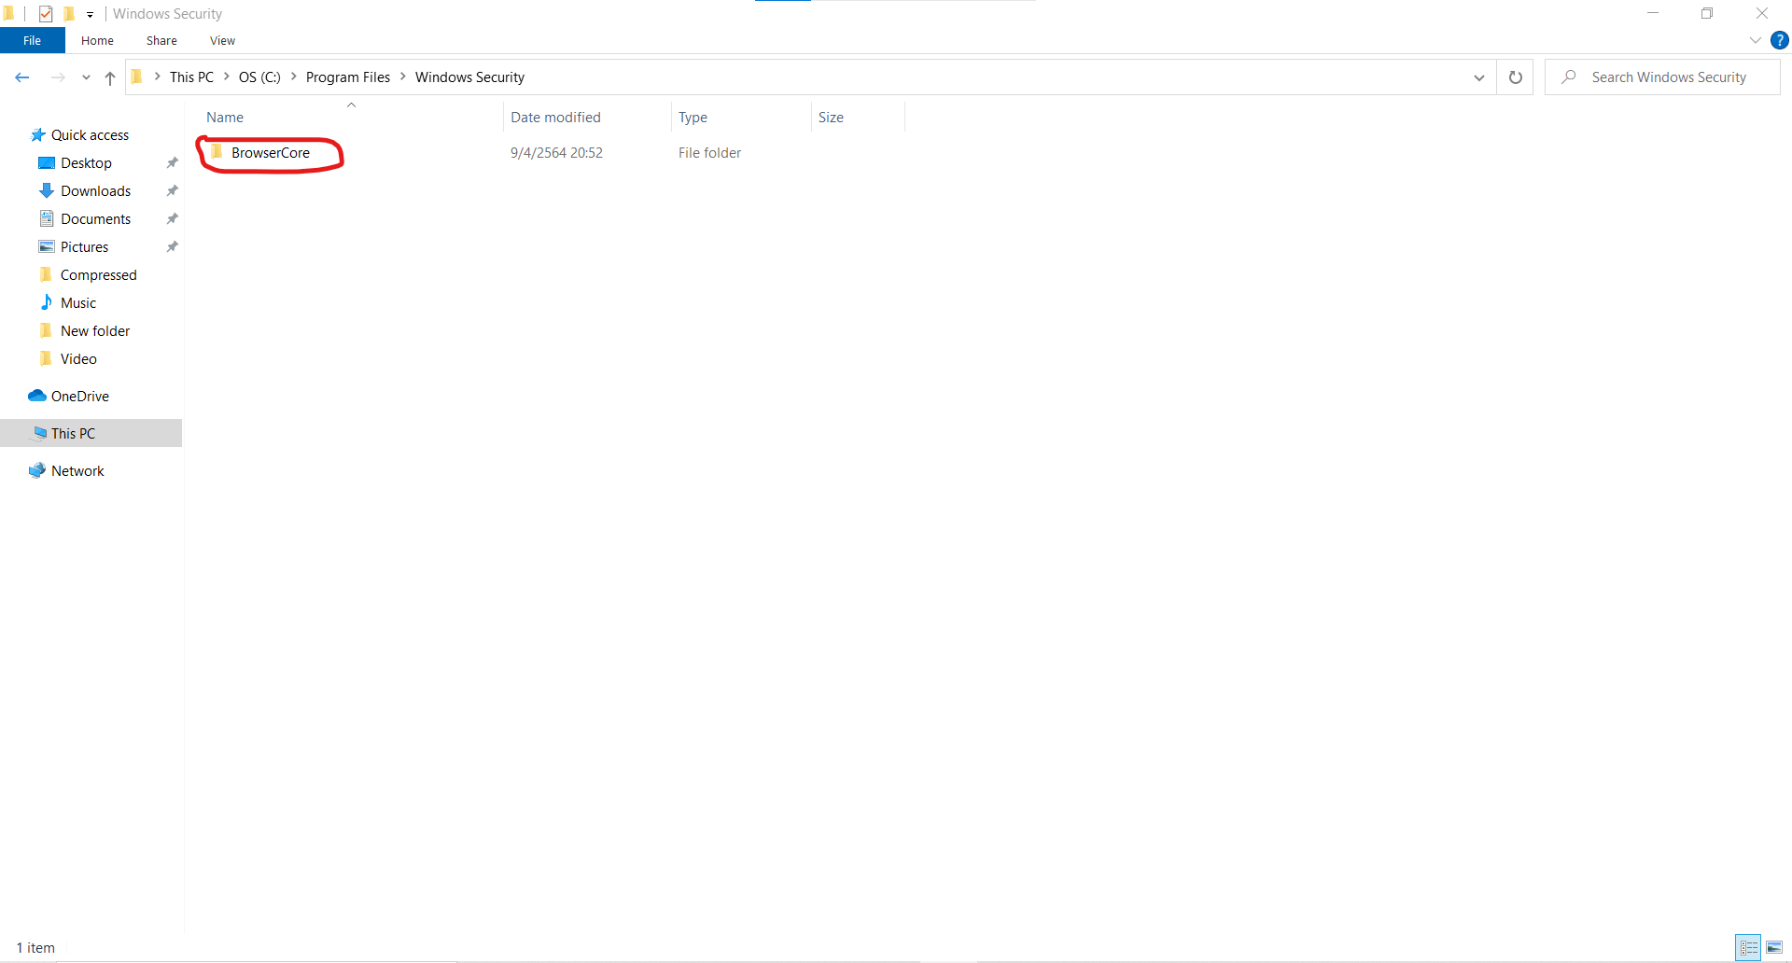Image resolution: width=1792 pixels, height=963 pixels.
Task: Click the pin icon next to Documents
Action: click(172, 219)
